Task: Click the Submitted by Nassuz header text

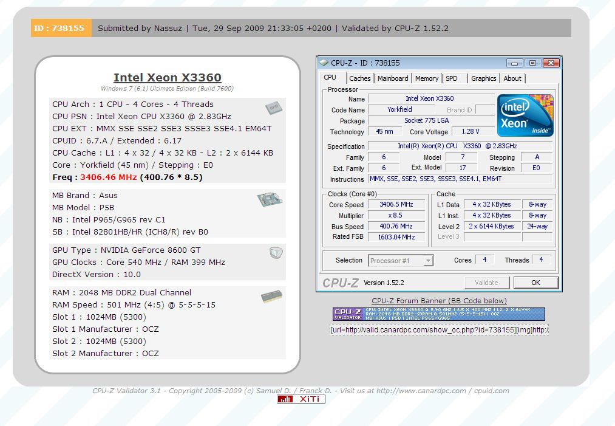Action: click(x=140, y=29)
